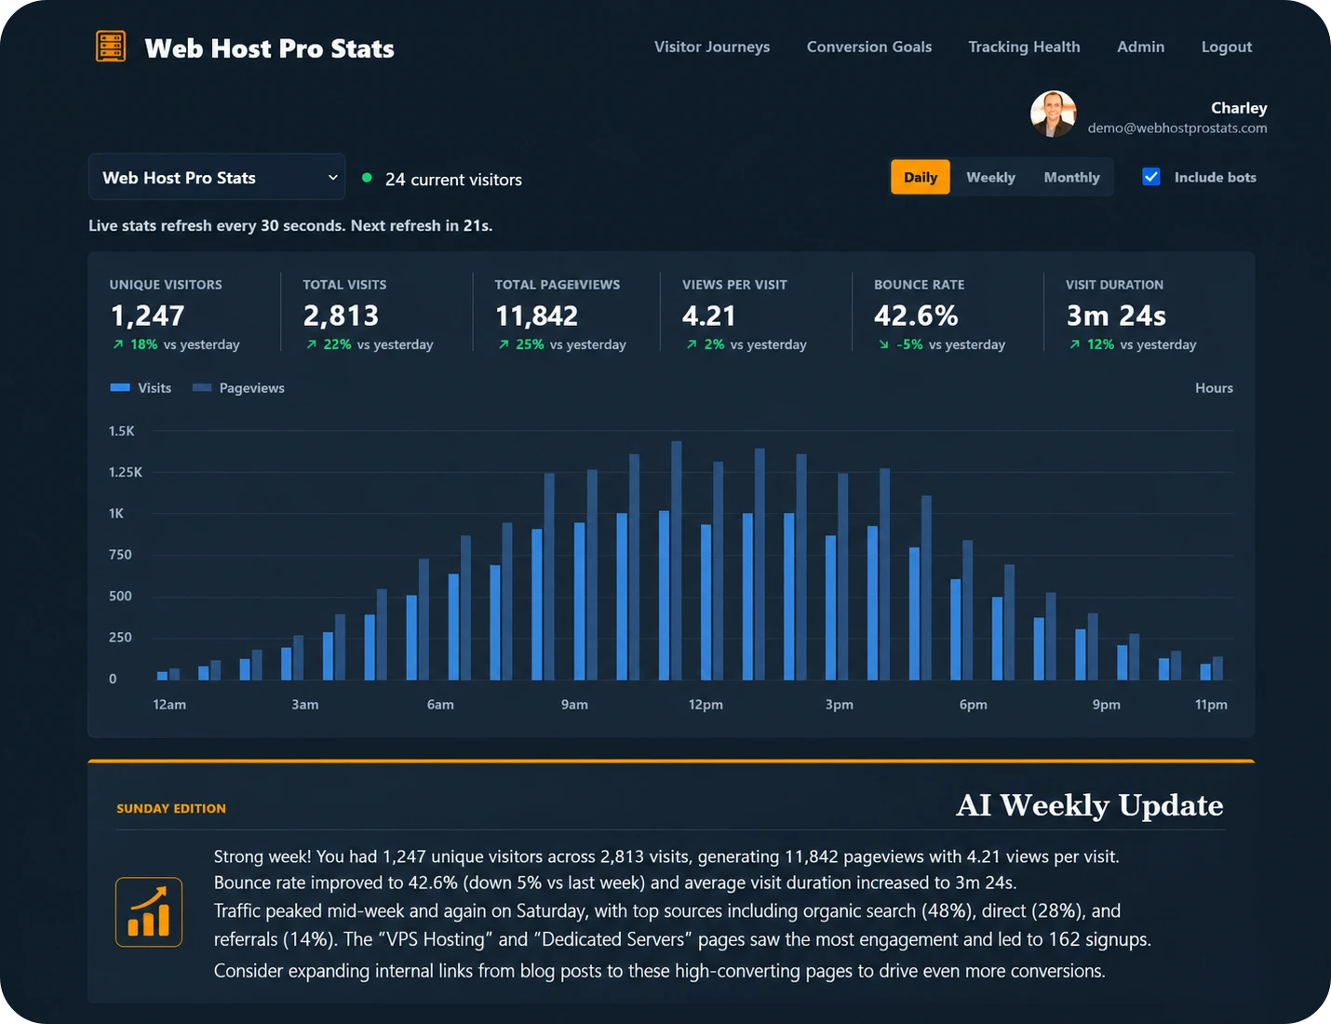The height and width of the screenshot is (1024, 1331).
Task: Click the 12am x-axis label
Action: (169, 705)
